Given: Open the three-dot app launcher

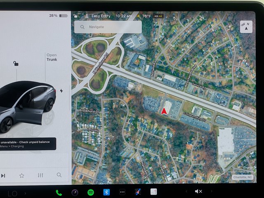Looking at the screenshot, I should [x=122, y=192].
